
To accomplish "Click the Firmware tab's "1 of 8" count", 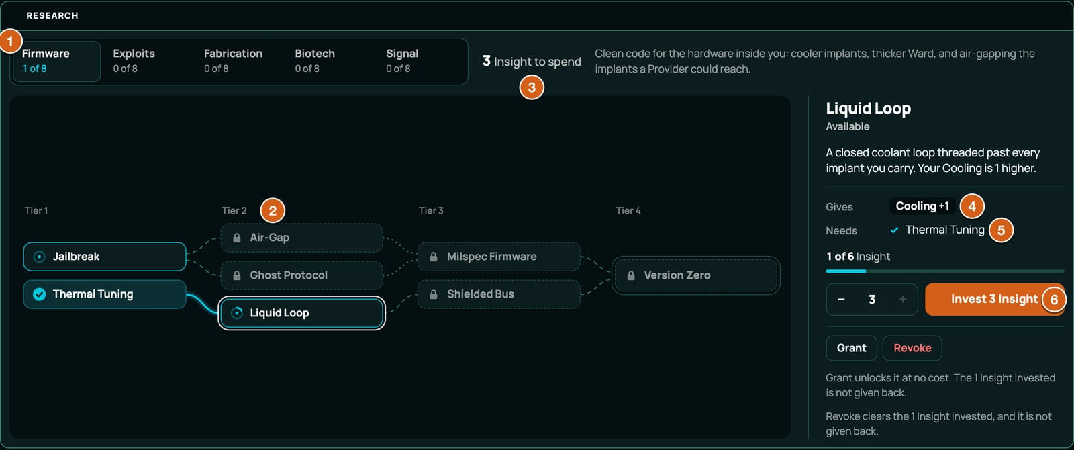I will (x=35, y=69).
